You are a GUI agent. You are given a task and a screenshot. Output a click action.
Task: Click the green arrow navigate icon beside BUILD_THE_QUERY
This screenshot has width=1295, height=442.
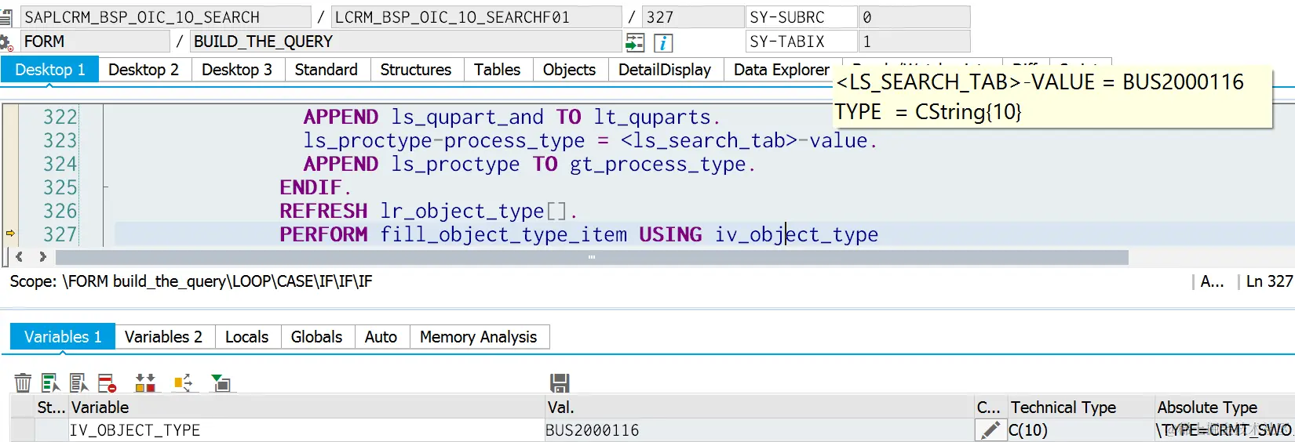pyautogui.click(x=634, y=42)
